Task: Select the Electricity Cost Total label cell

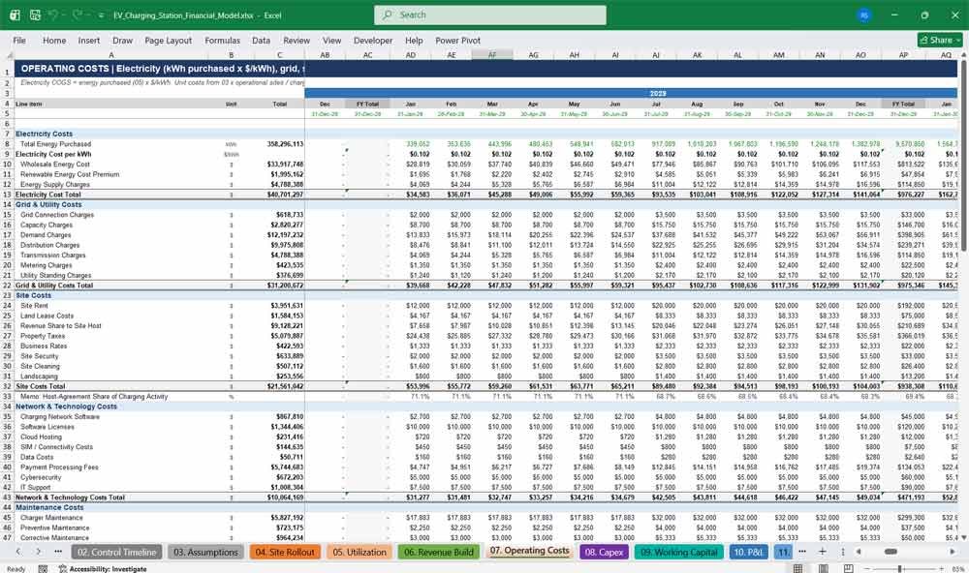Action: pos(48,195)
